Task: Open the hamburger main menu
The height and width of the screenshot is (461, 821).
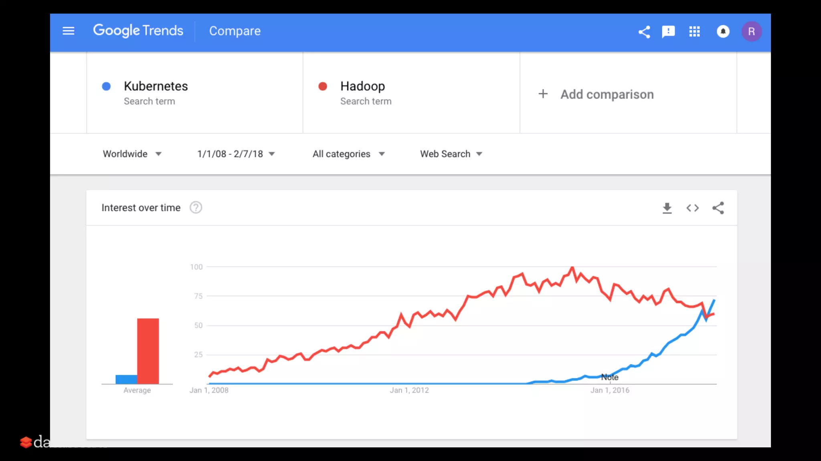Action: (x=69, y=31)
